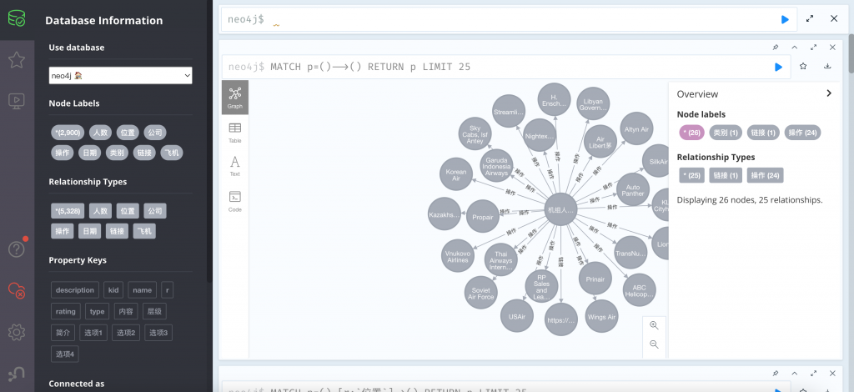Click the description property key
854x392 pixels.
tap(75, 290)
